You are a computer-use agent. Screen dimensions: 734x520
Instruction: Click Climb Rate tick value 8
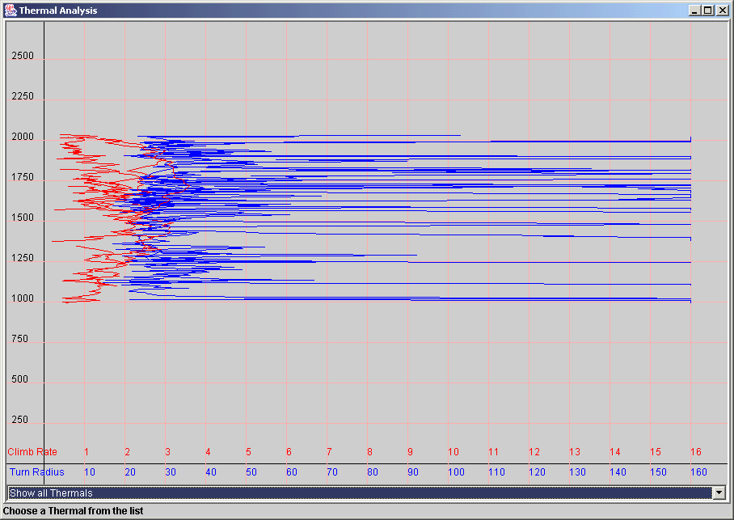369,452
